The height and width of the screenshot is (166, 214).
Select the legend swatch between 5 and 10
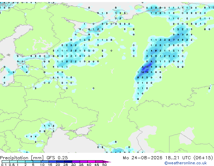click(x=37, y=162)
